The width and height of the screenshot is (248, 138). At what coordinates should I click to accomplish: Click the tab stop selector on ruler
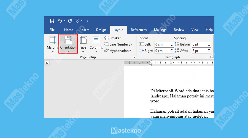tap(47, 63)
